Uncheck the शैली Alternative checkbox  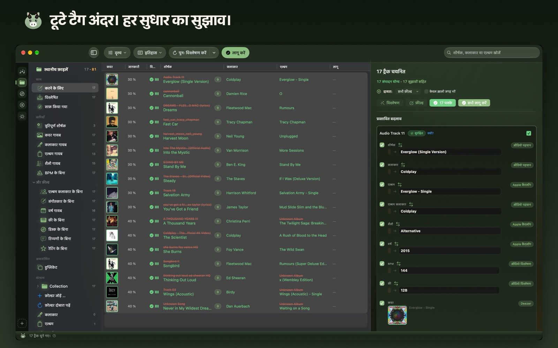click(x=382, y=224)
